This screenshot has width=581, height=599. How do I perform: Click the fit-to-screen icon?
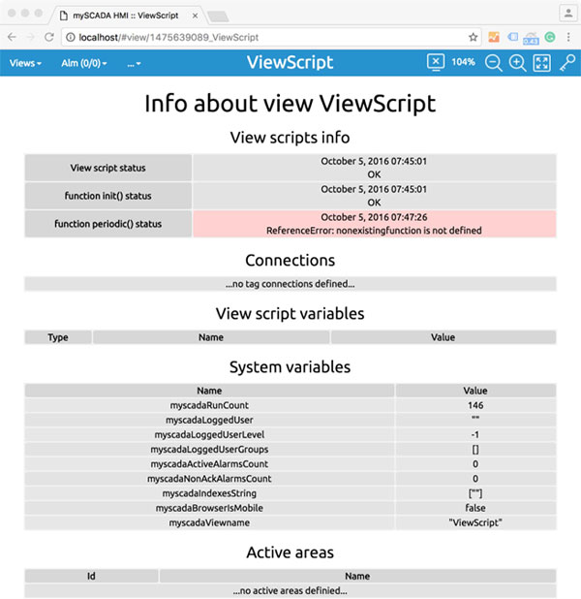[x=541, y=63]
